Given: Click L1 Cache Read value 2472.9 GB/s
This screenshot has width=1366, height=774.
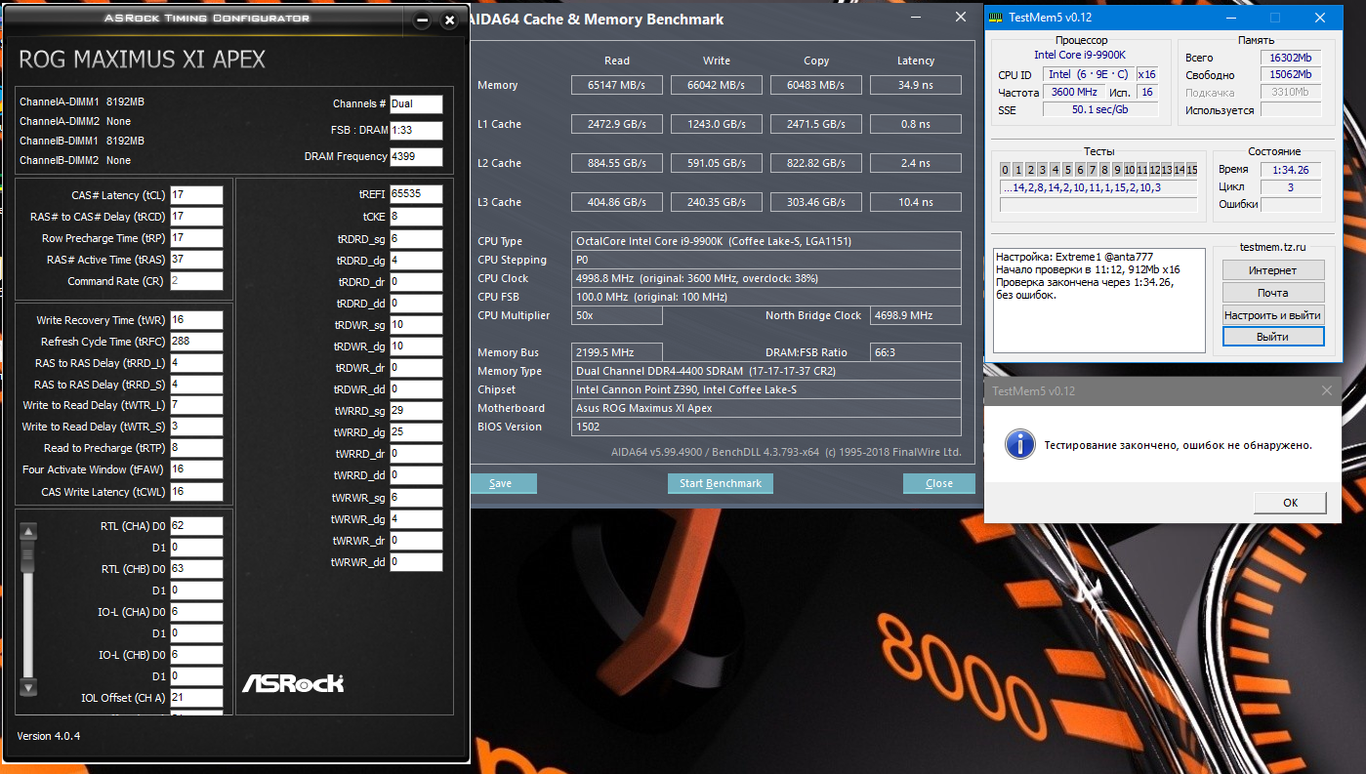Looking at the screenshot, I should (617, 125).
